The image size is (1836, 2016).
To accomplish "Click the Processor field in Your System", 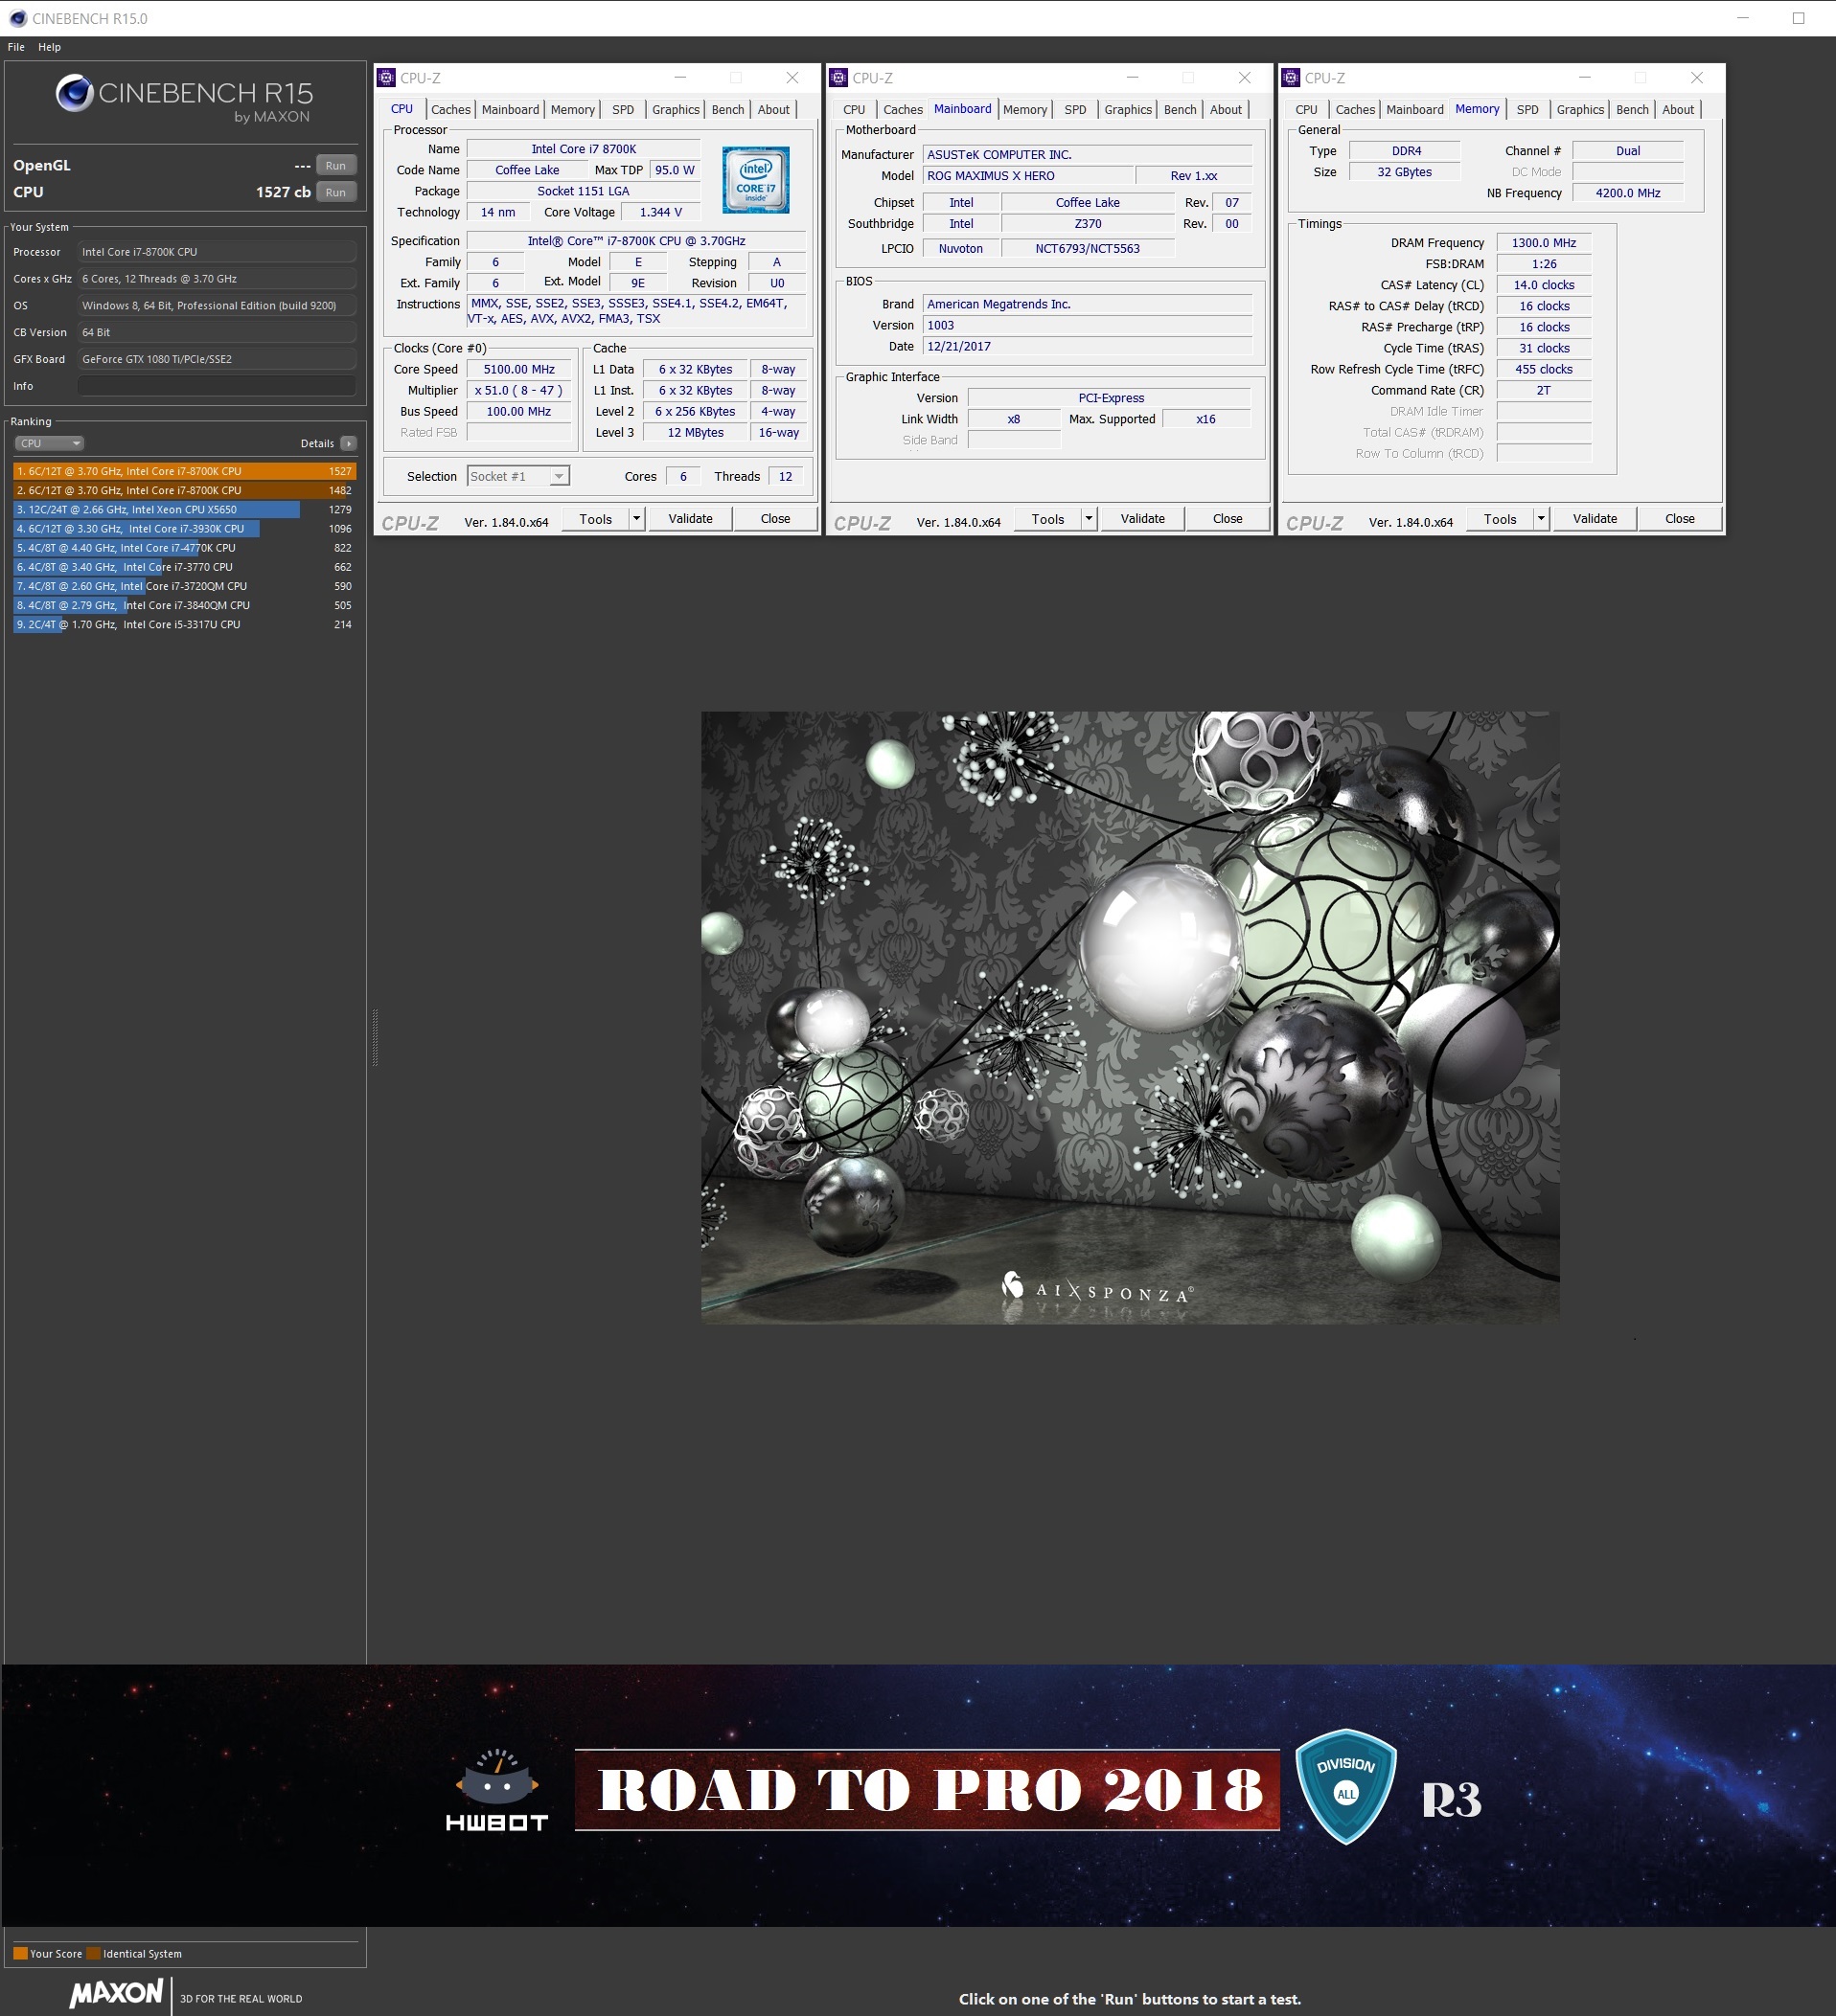I will [218, 252].
